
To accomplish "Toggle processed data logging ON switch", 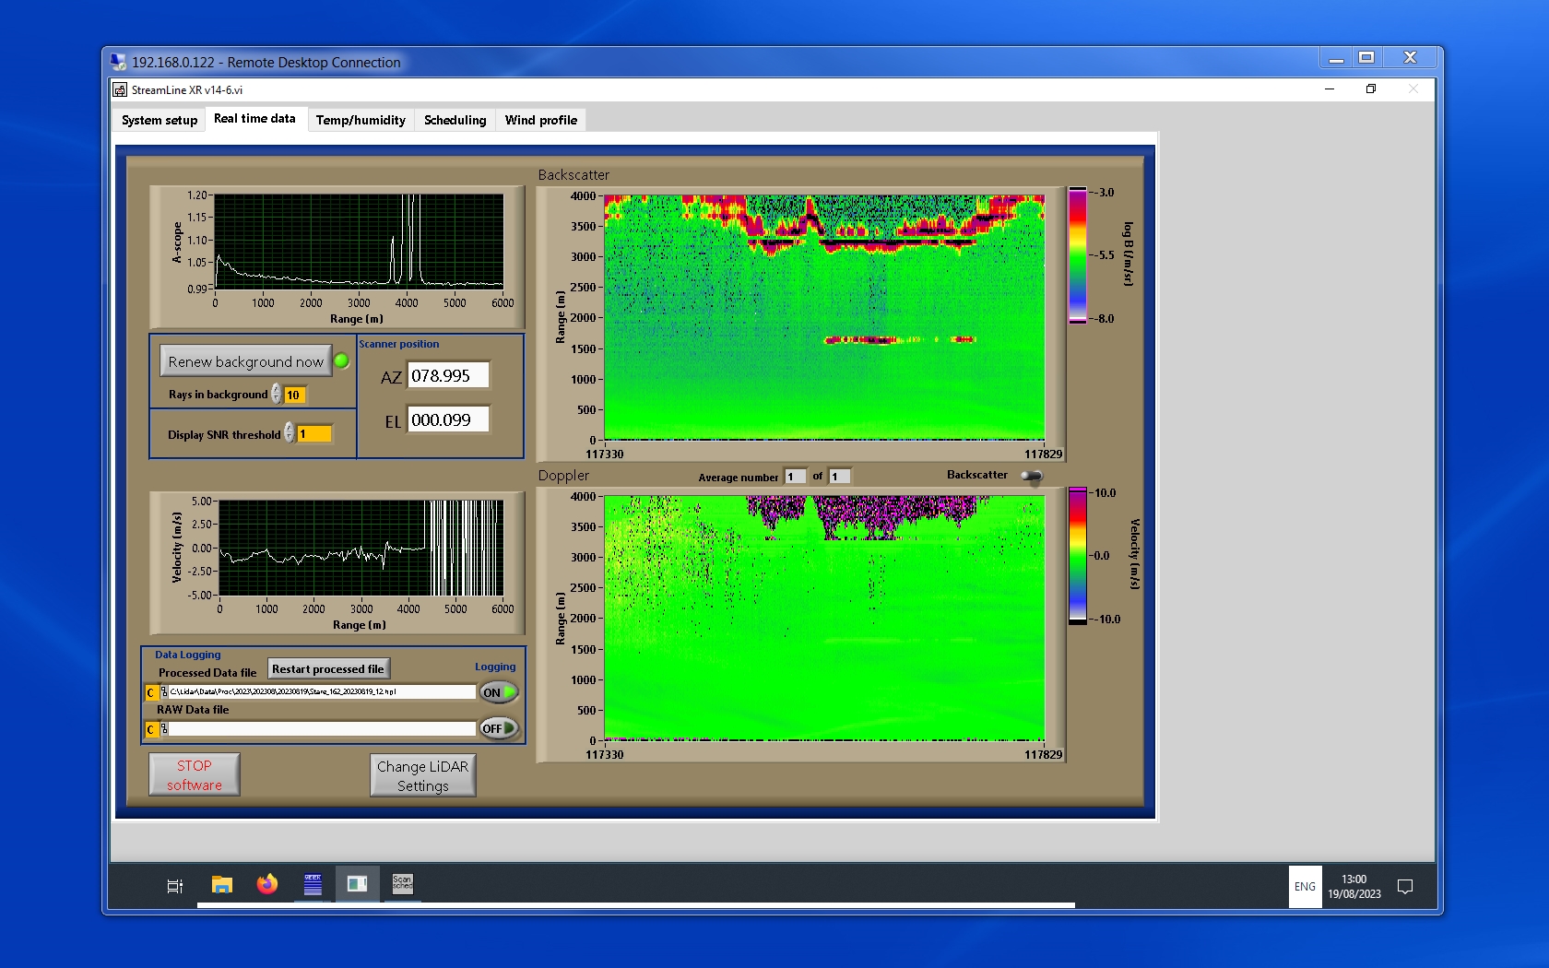I will [499, 692].
